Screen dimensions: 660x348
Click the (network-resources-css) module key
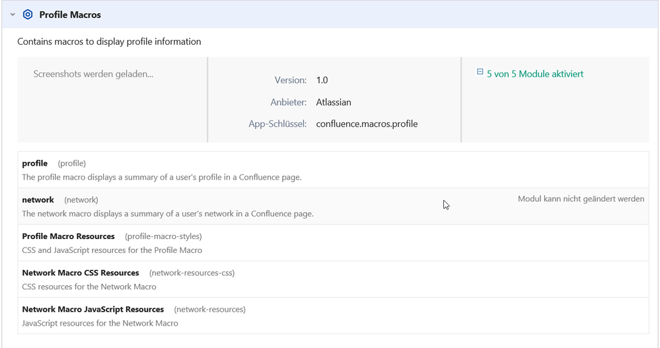192,273
